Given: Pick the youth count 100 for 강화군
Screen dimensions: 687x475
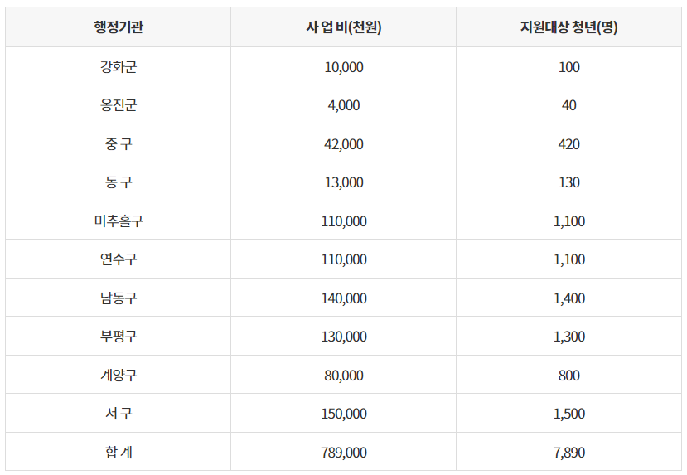Looking at the screenshot, I should [568, 67].
